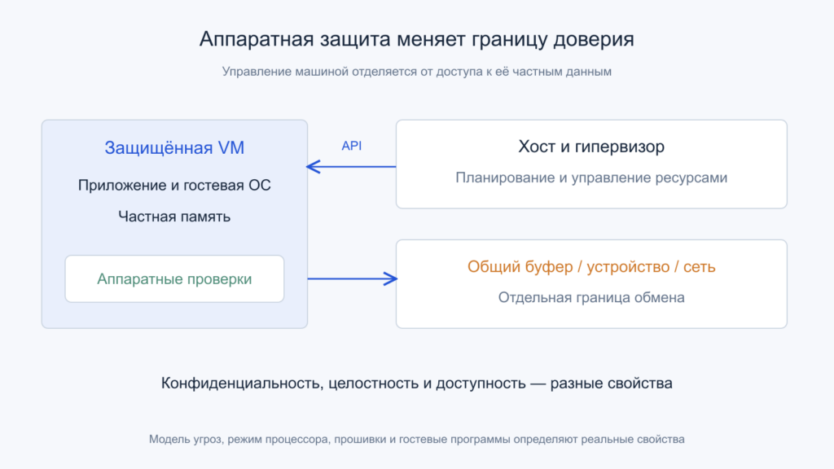Select "Общий буфер / устройство / сеть" heading
This screenshot has height=469, width=834.
(591, 266)
